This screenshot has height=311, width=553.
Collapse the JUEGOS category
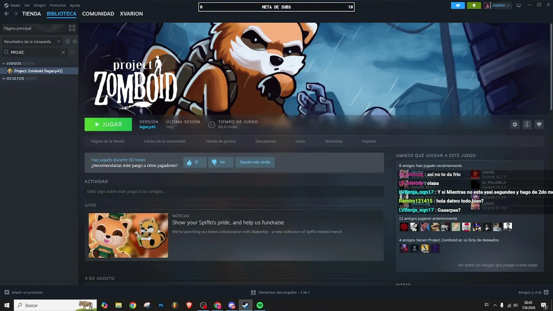4,63
